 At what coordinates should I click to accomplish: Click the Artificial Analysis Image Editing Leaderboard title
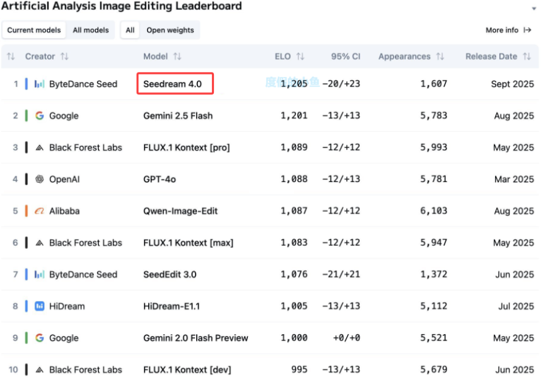(121, 6)
